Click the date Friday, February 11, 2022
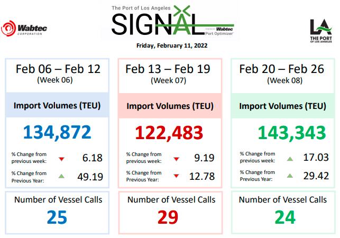The width and height of the screenshot is (340, 238). (172, 45)
